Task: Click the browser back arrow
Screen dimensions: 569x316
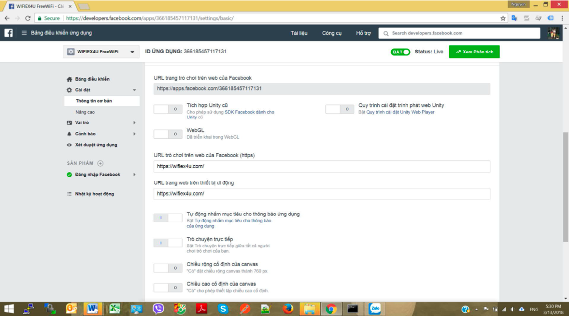Action: [x=7, y=18]
